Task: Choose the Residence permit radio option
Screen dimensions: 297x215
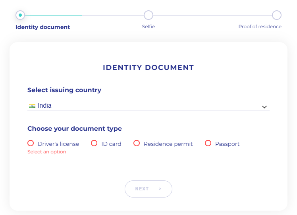Action: 137,143
